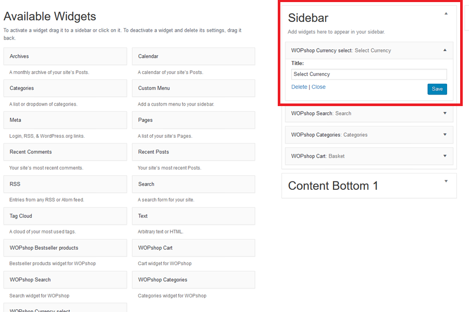Select the Tag Cloud widget
469x312 pixels.
pos(65,216)
